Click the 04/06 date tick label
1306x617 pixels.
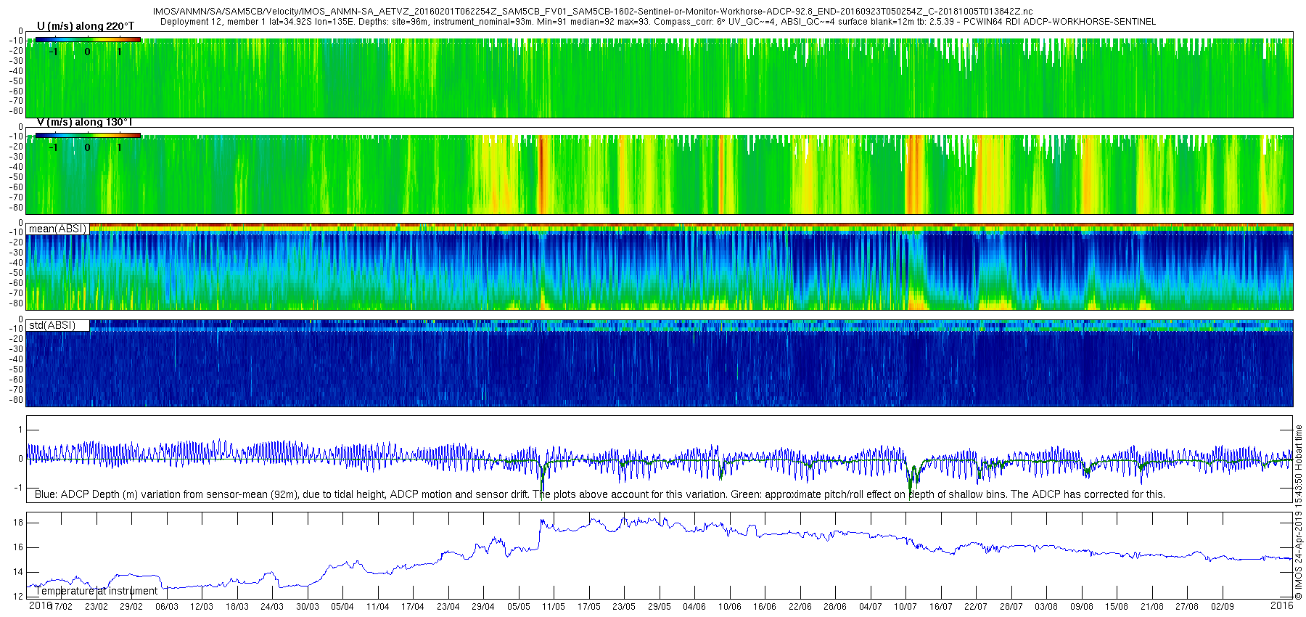point(694,607)
